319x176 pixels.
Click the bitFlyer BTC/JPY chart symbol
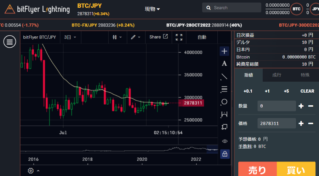click(39, 37)
